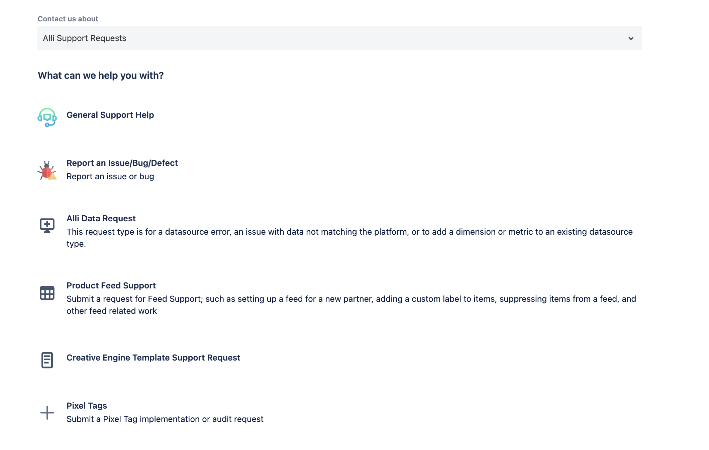
Task: Click the What can we help you with heading
Action: coord(100,75)
